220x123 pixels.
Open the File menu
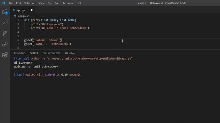(x=11, y=3)
